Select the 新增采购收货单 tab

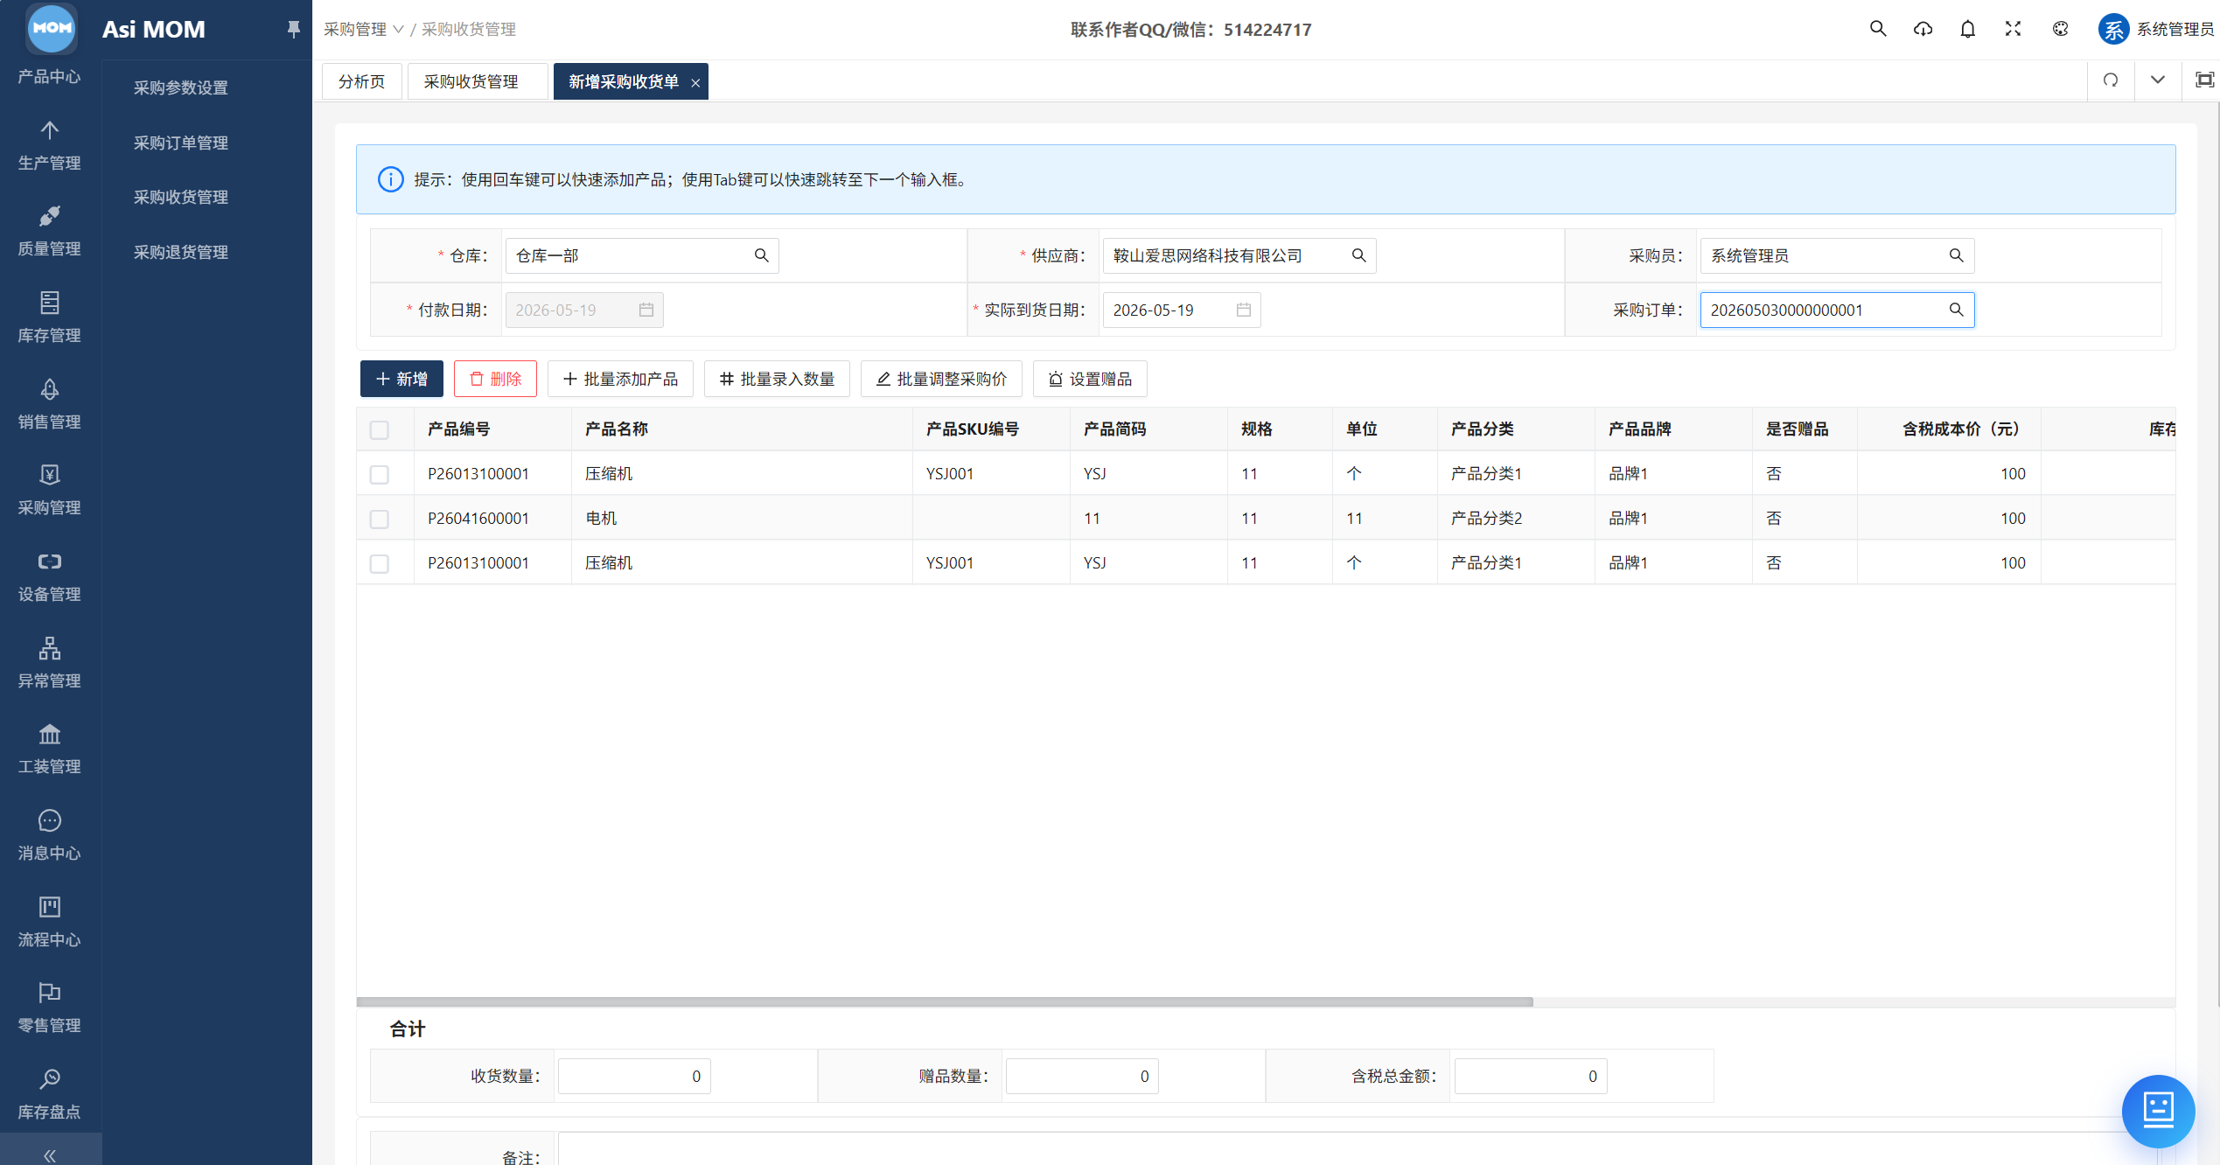click(x=623, y=81)
